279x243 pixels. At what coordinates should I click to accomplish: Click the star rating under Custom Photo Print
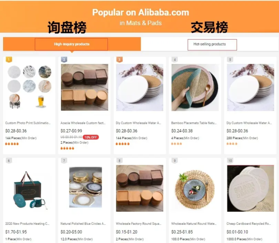pyautogui.click(x=12, y=144)
